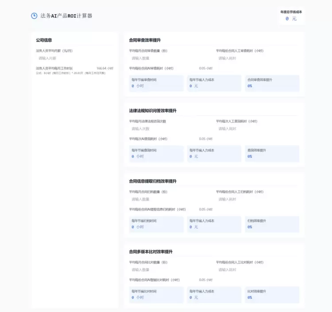Viewport: 332px width, 312px height.
Task: Click the 每年节省审查时间 result card
Action: click(x=156, y=83)
